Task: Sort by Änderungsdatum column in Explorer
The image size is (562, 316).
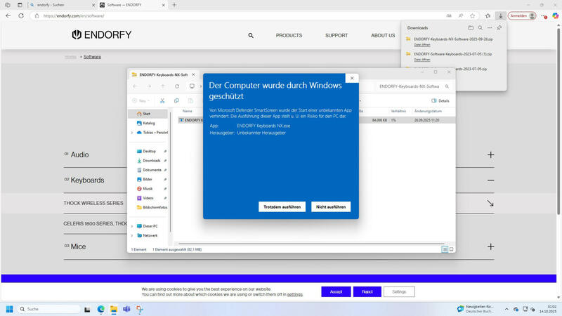Action: coord(428,111)
